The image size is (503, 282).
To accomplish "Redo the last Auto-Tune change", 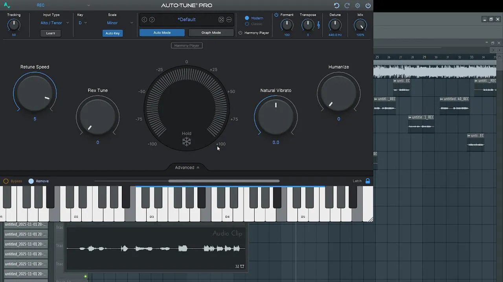I will (347, 5).
